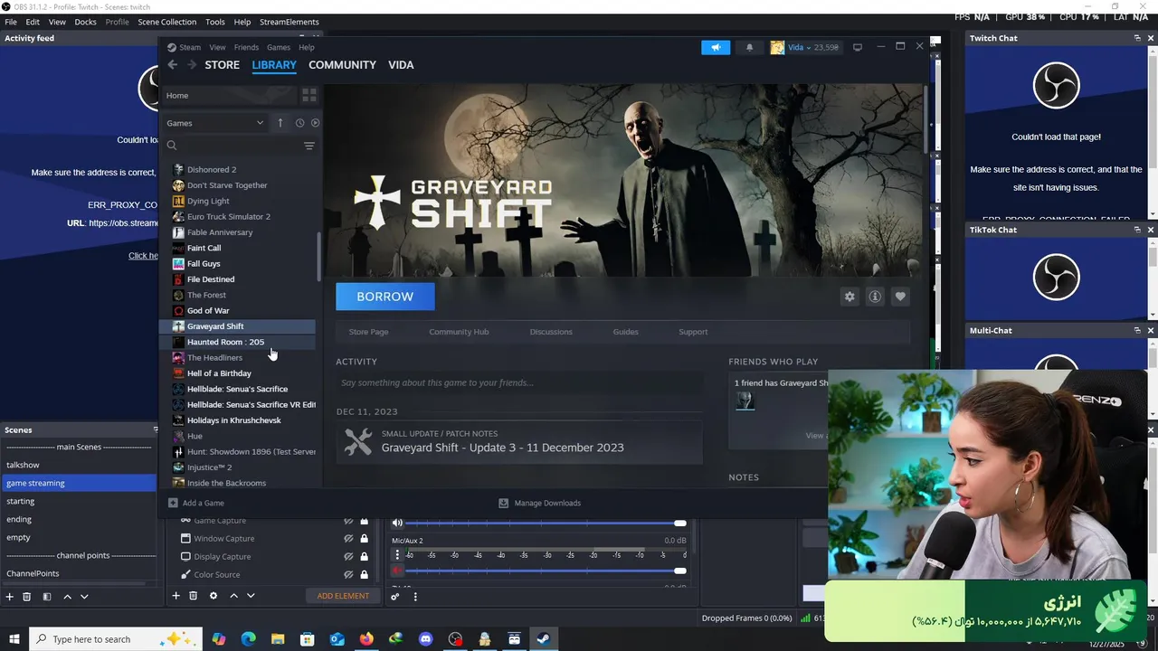This screenshot has height=651, width=1158.
Task: Expand Games filter dropdown in library
Action: pyautogui.click(x=215, y=123)
